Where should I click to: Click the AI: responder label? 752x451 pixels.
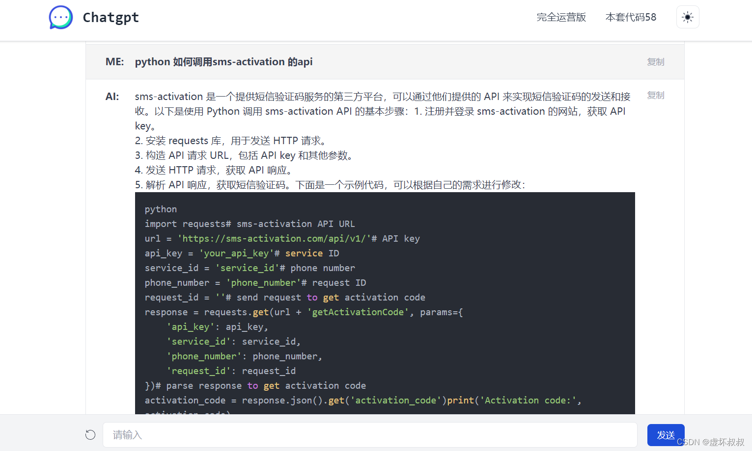point(112,97)
